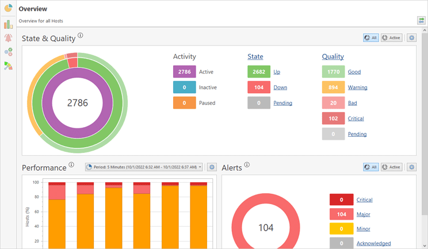Screen dimensions: 428x249
Task: Toggle State & Quality filter to All
Action: (371, 38)
